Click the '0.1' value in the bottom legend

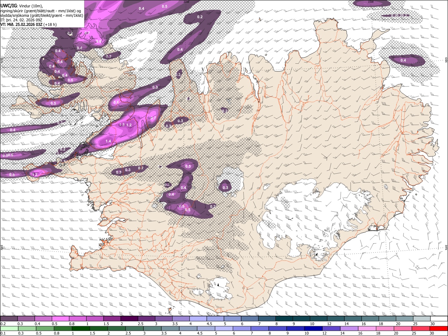3,333
